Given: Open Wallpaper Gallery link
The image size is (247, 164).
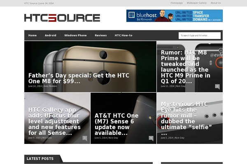Looking at the screenshot, I should pos(197,3).
